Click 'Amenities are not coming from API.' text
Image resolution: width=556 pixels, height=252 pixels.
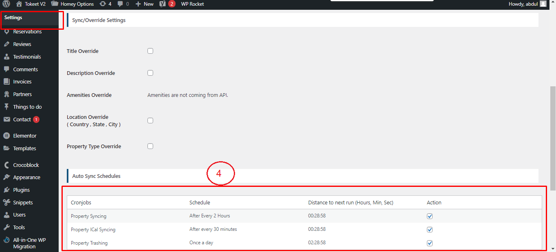coord(188,95)
